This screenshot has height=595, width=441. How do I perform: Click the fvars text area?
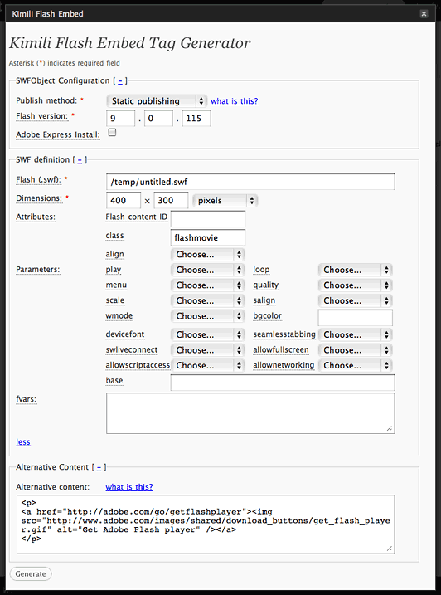(x=250, y=413)
